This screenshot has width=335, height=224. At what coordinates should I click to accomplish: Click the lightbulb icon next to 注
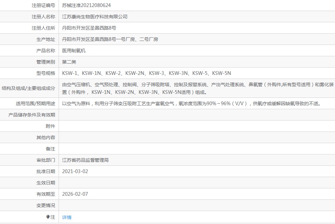[x=48, y=217]
